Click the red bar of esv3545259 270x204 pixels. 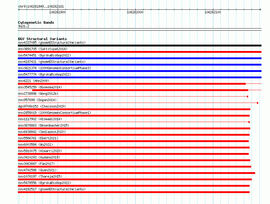pos(140,90)
